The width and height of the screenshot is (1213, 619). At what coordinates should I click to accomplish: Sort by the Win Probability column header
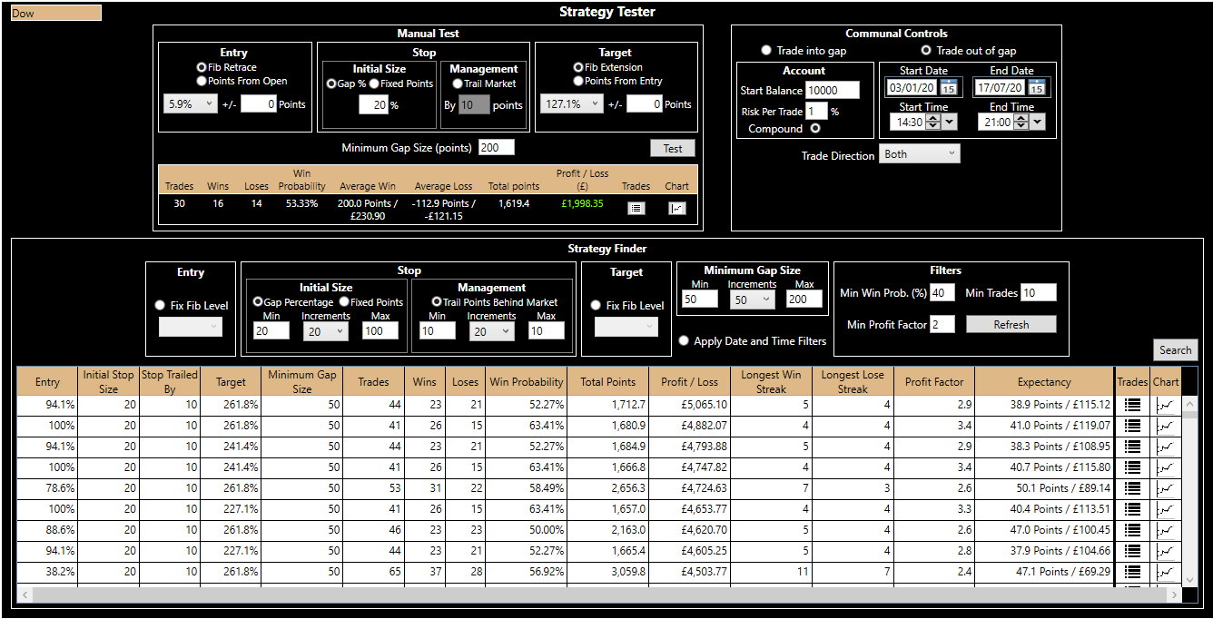(527, 382)
